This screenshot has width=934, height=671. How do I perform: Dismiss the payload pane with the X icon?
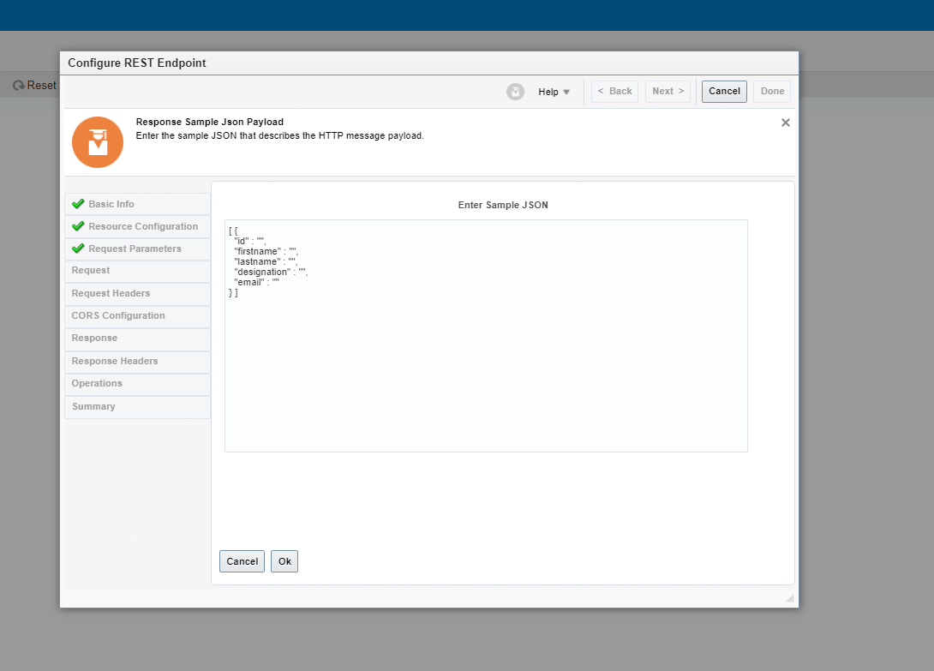click(x=785, y=123)
